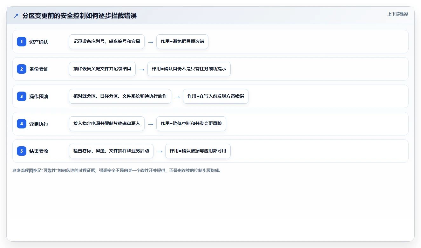The height and width of the screenshot is (248, 421).
Task: Click the 接入稳定电源并限制其他磁盘写入 box
Action: point(107,124)
